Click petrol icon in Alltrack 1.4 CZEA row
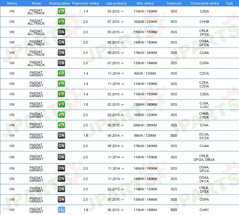The width and height of the screenshot is (239, 215). (x=61, y=11)
